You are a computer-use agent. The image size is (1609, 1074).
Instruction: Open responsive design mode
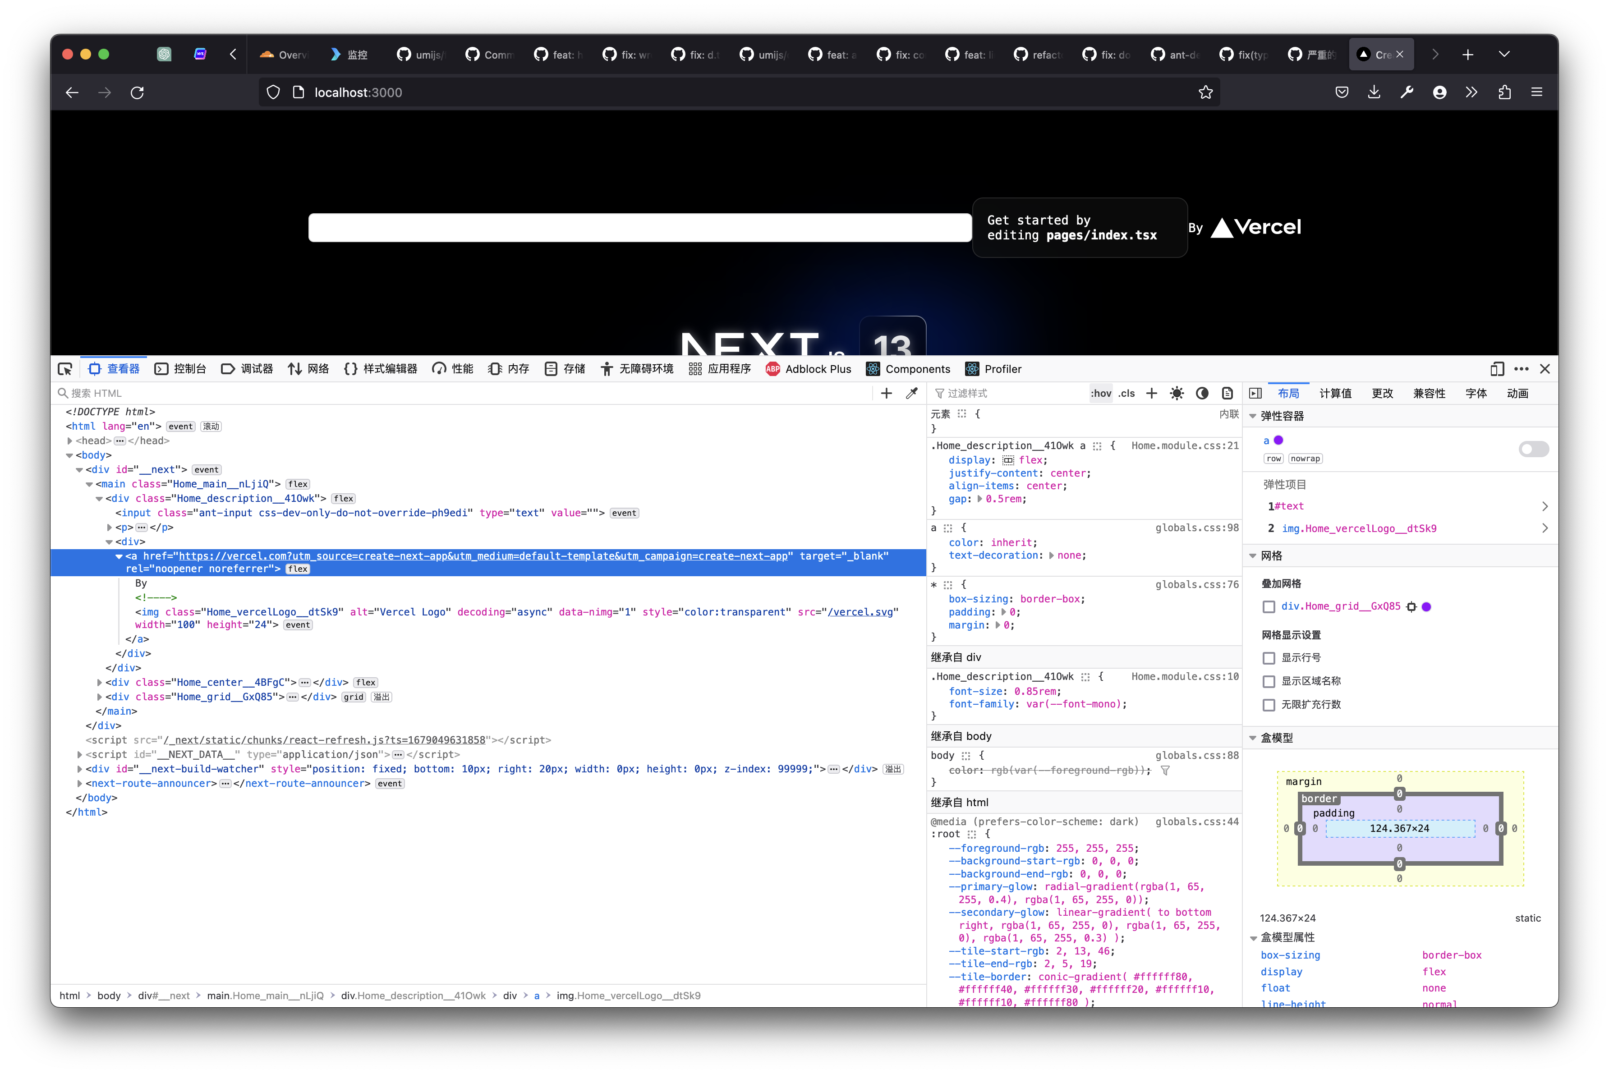tap(1497, 369)
